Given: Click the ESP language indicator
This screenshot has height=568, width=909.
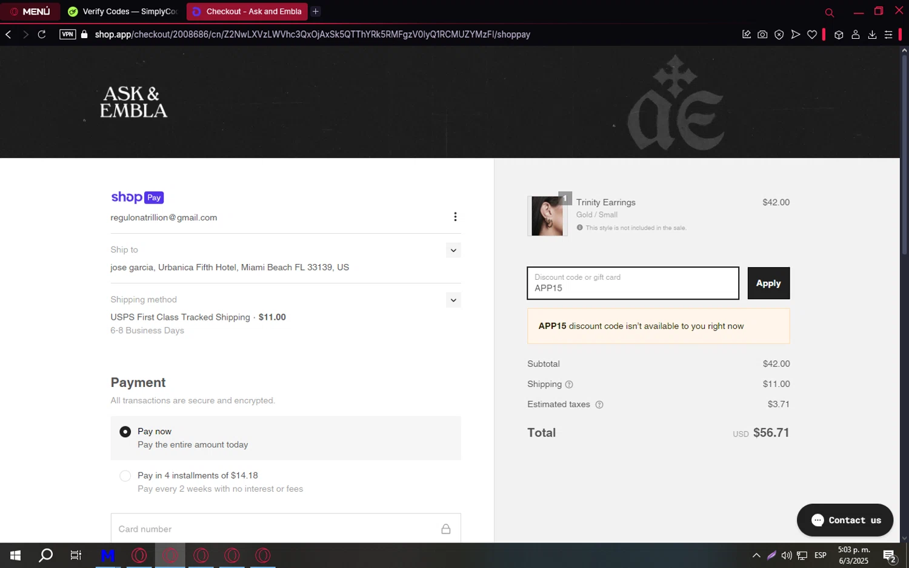Looking at the screenshot, I should pos(821,555).
